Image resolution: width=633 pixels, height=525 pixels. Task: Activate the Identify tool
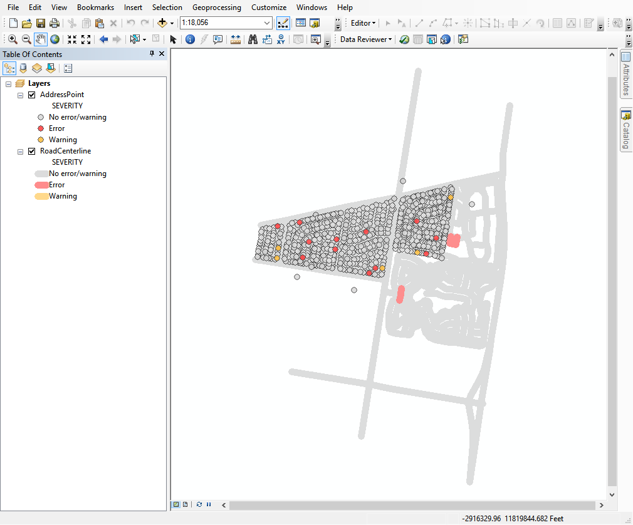pyautogui.click(x=190, y=39)
